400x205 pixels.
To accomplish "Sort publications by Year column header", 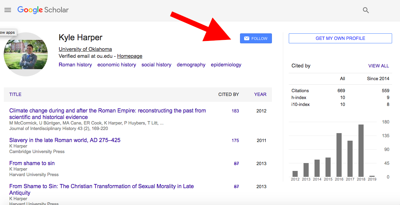I will tap(260, 94).
